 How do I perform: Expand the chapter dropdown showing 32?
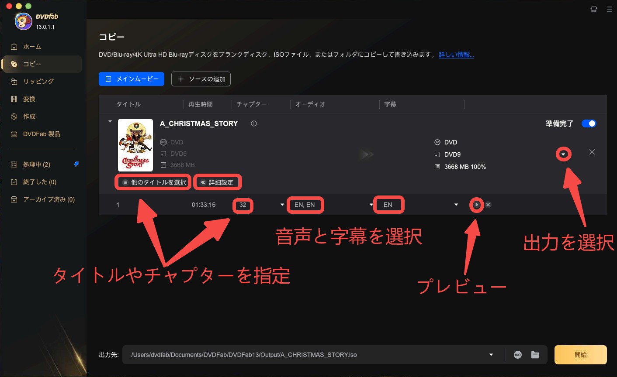282,205
